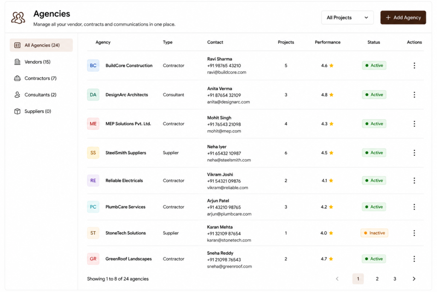Click the Inactive status badge for StoneTech

pyautogui.click(x=374, y=233)
